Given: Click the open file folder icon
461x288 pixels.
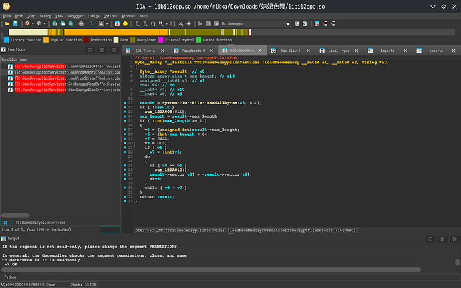Looking at the screenshot, I should click(x=7, y=24).
